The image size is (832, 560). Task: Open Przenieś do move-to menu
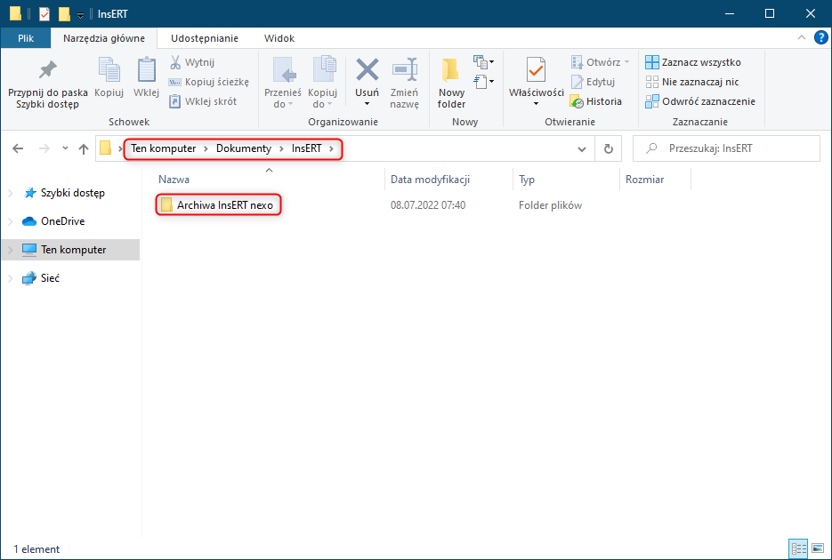tap(283, 84)
